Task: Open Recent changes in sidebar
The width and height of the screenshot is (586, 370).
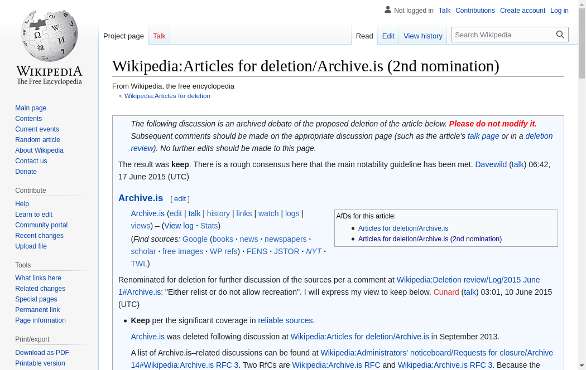Action: (x=39, y=236)
